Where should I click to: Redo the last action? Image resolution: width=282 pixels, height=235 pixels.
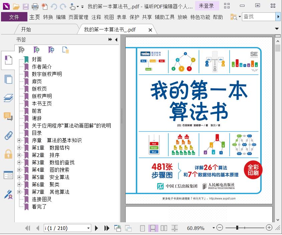tap(63, 7)
